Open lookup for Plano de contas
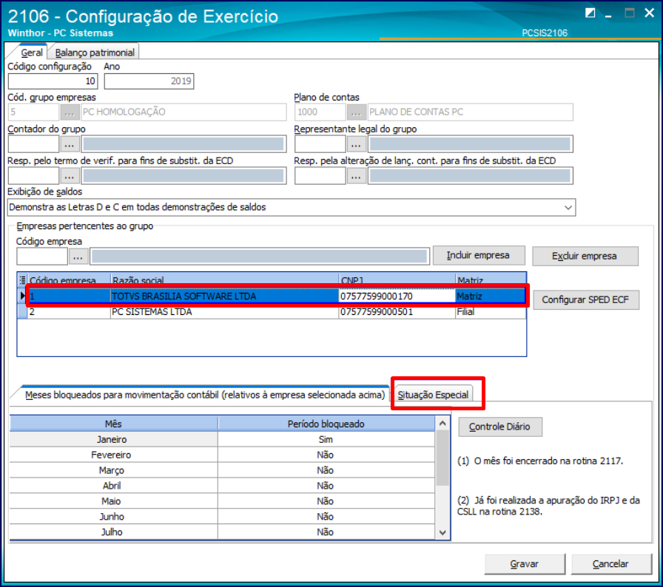The width and height of the screenshot is (663, 587). (x=356, y=112)
